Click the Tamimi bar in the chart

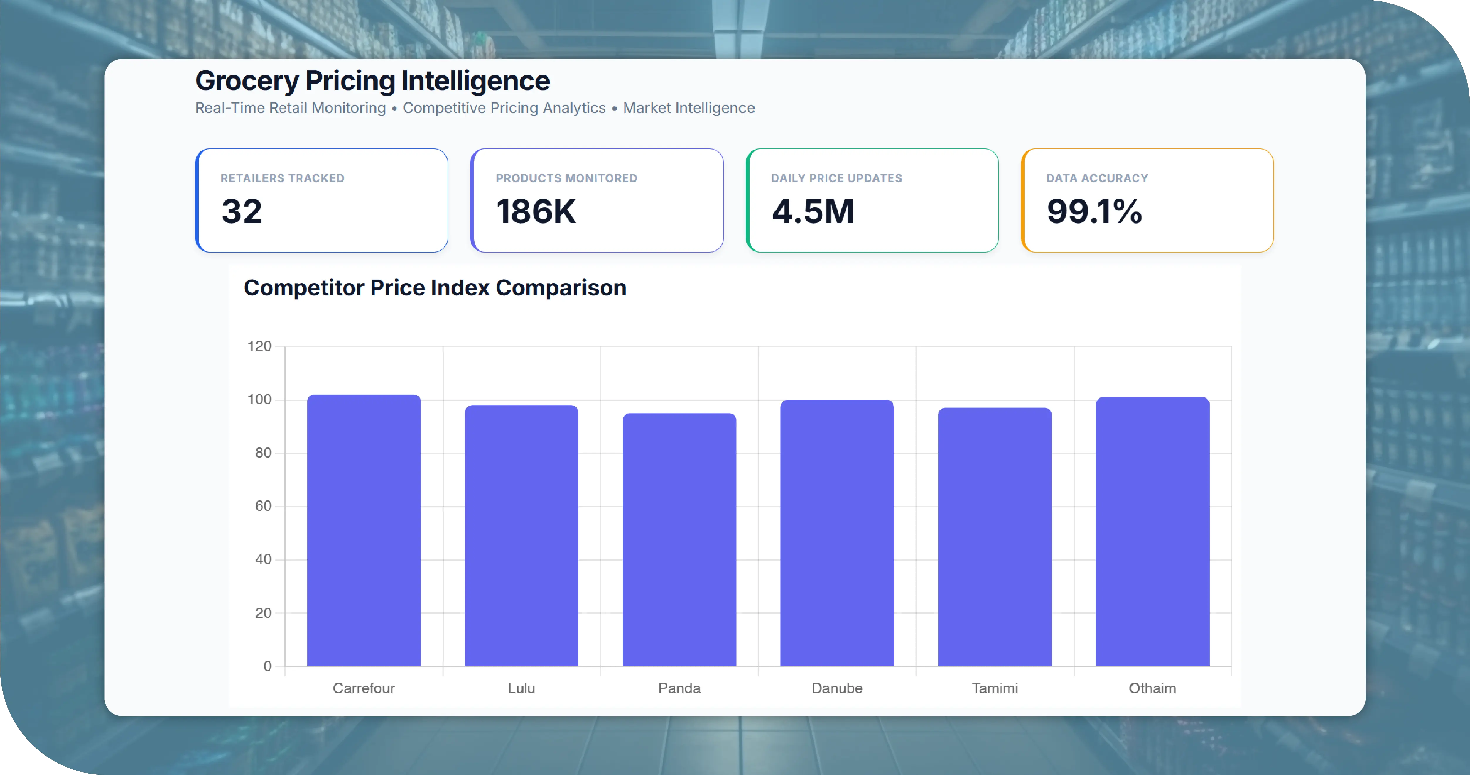click(x=995, y=537)
